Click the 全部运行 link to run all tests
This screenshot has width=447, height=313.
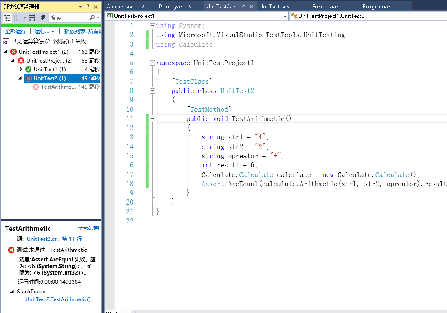(x=15, y=31)
